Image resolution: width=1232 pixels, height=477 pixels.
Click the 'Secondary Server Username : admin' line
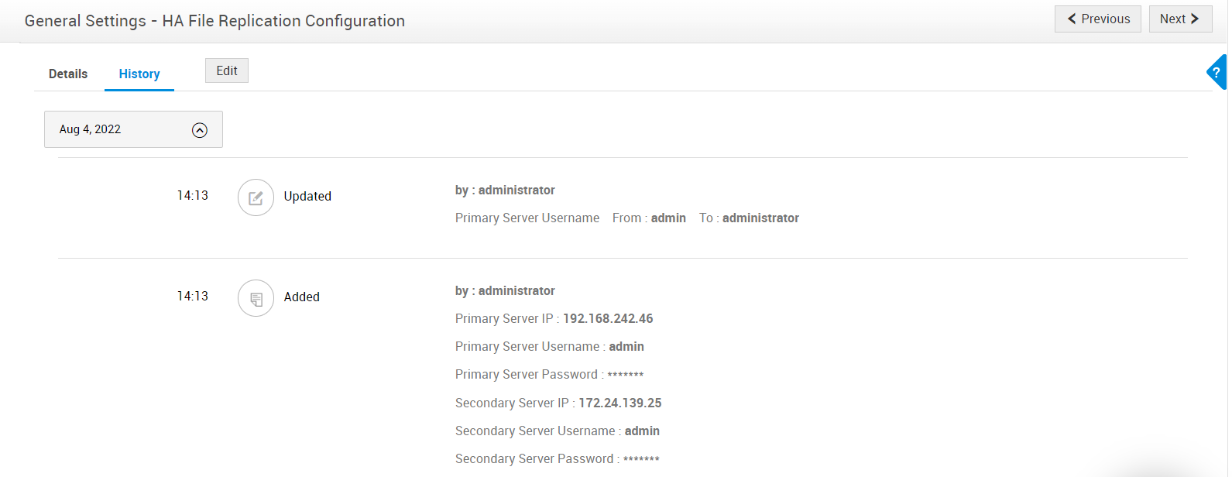click(x=558, y=431)
